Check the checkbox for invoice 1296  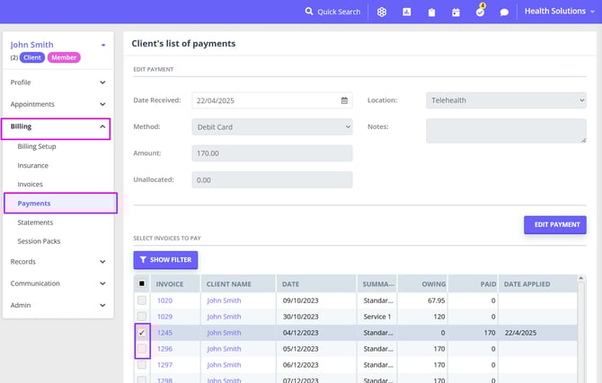(x=142, y=349)
